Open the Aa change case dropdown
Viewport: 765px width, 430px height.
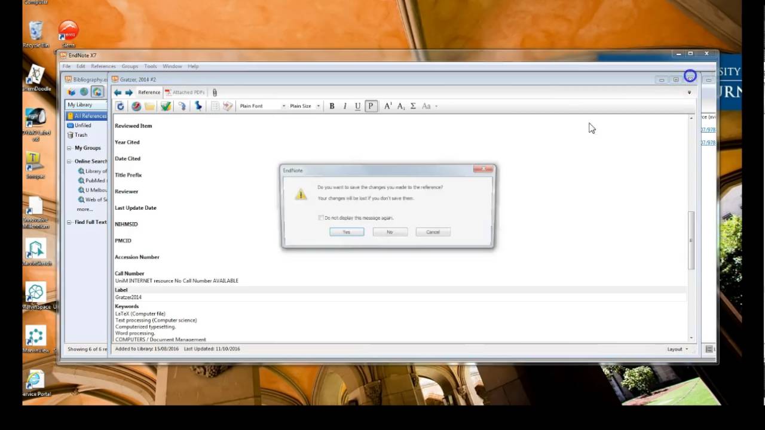tap(430, 106)
